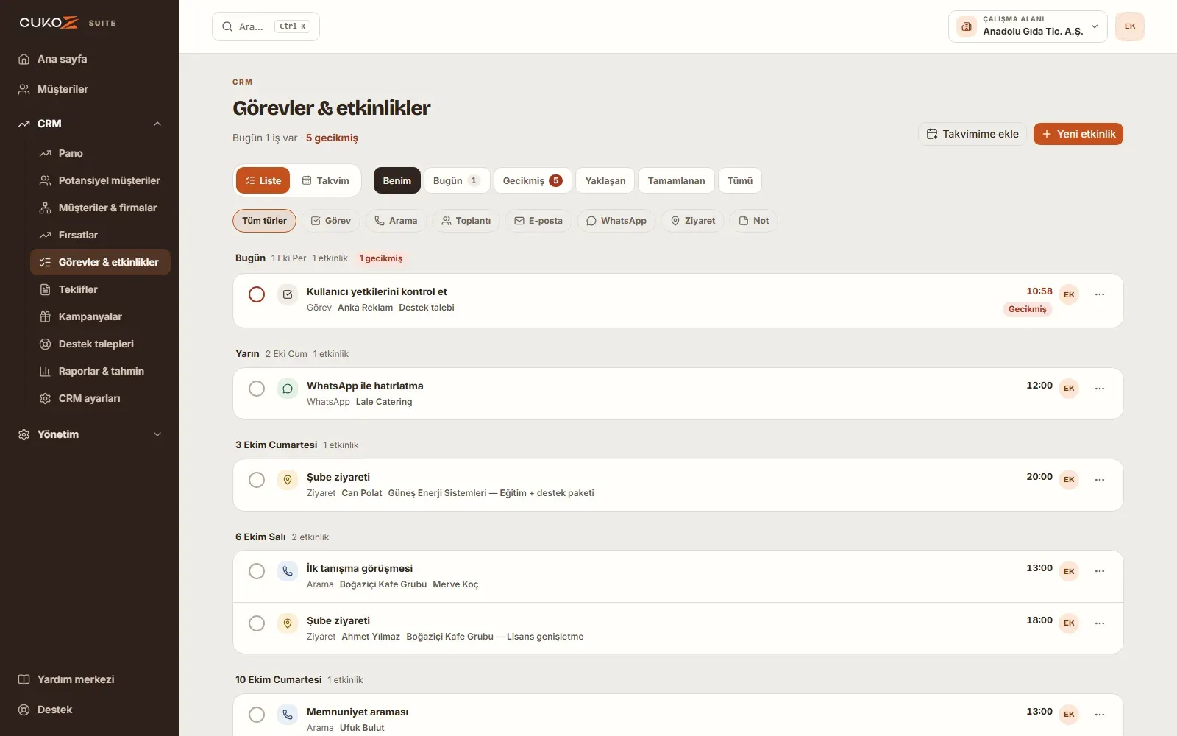The image size is (1177, 736).
Task: Switch to Takvim view
Action: pyautogui.click(x=326, y=180)
